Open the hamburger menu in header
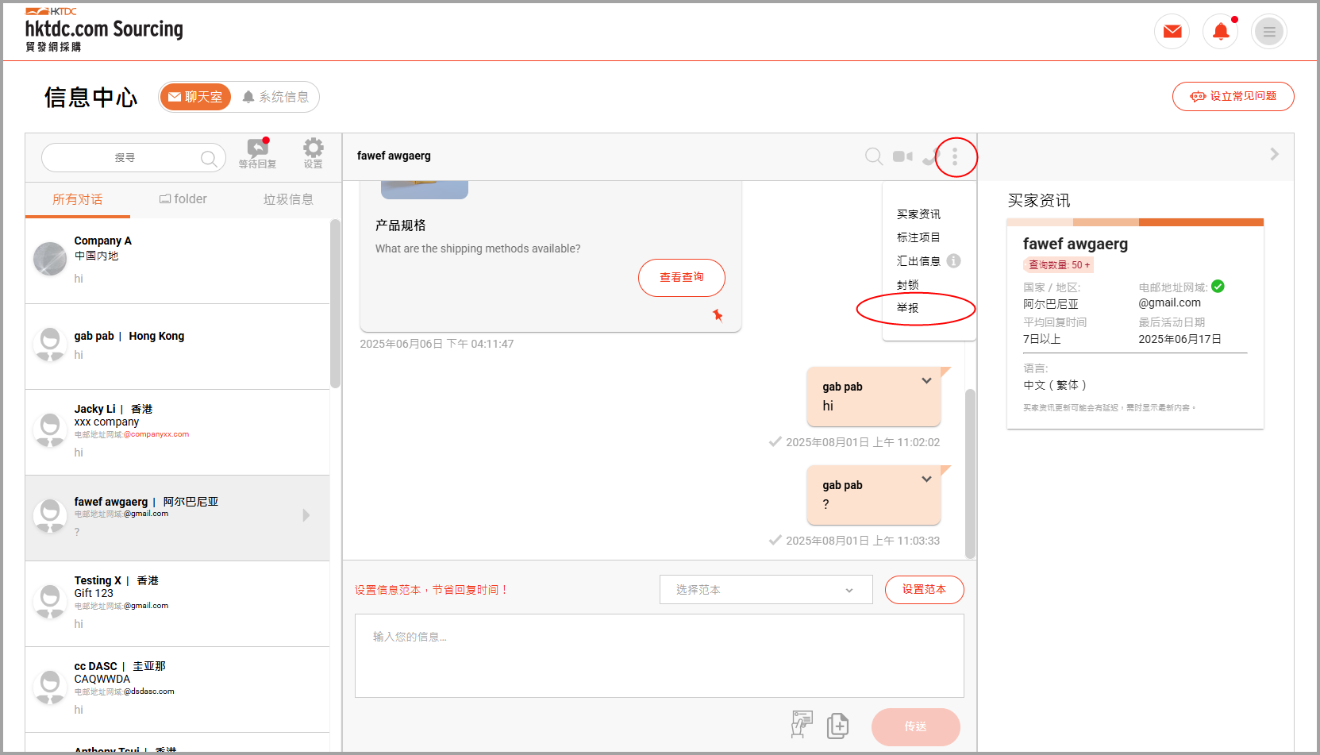 (1268, 32)
